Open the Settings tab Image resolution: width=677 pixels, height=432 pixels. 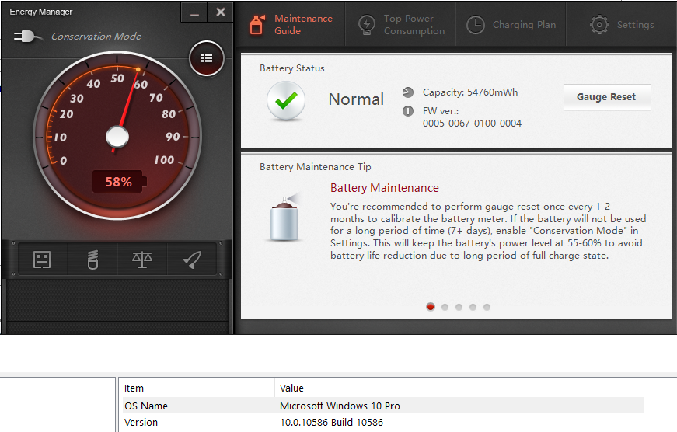(x=621, y=25)
